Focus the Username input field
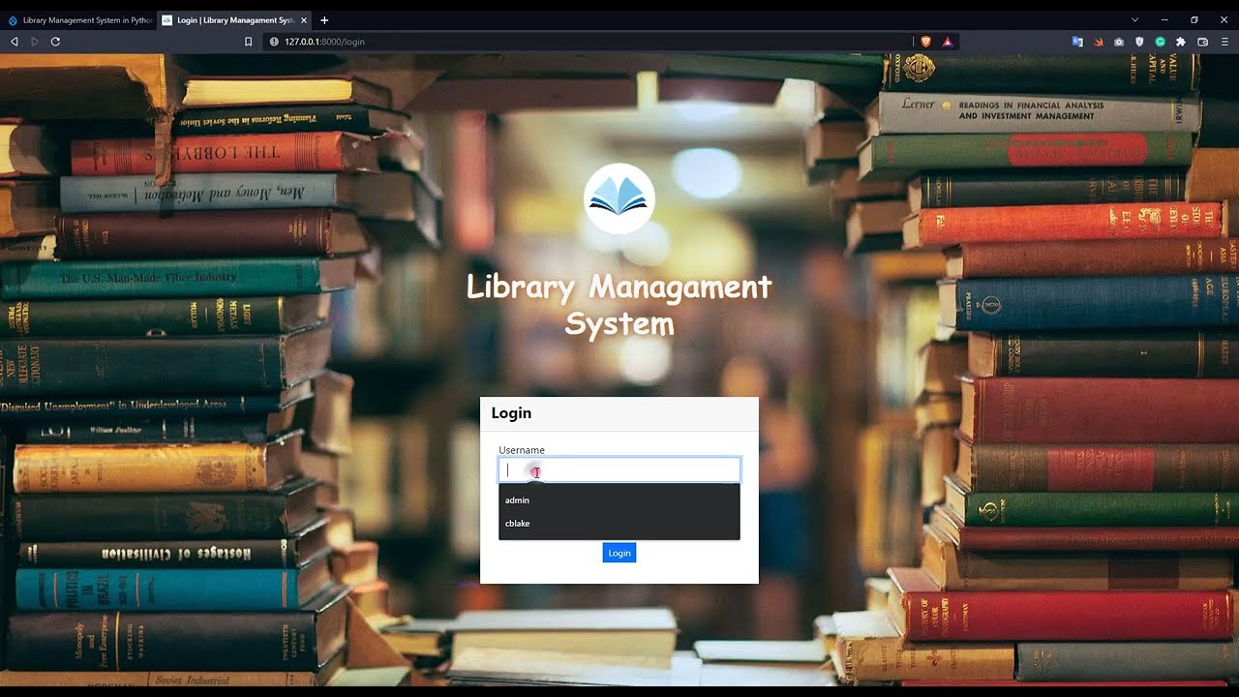 [619, 470]
